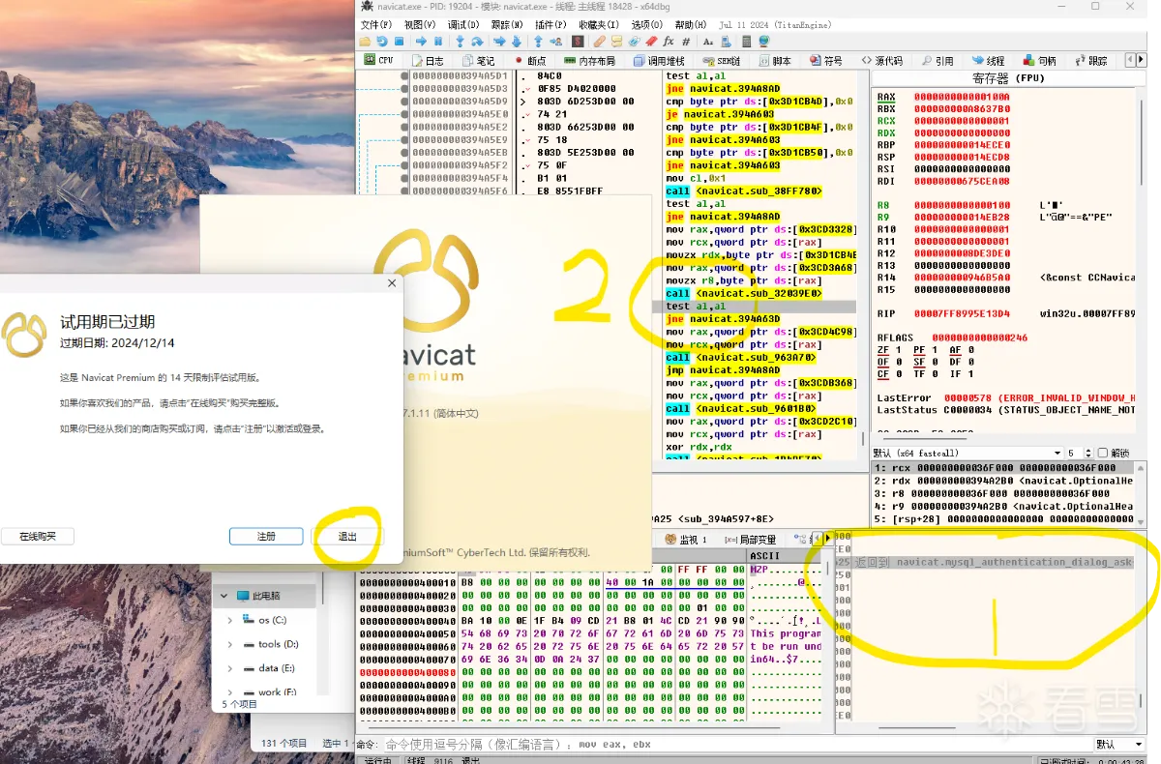Click the Stop debugging toolbar icon
1161x764 pixels.
click(x=399, y=42)
